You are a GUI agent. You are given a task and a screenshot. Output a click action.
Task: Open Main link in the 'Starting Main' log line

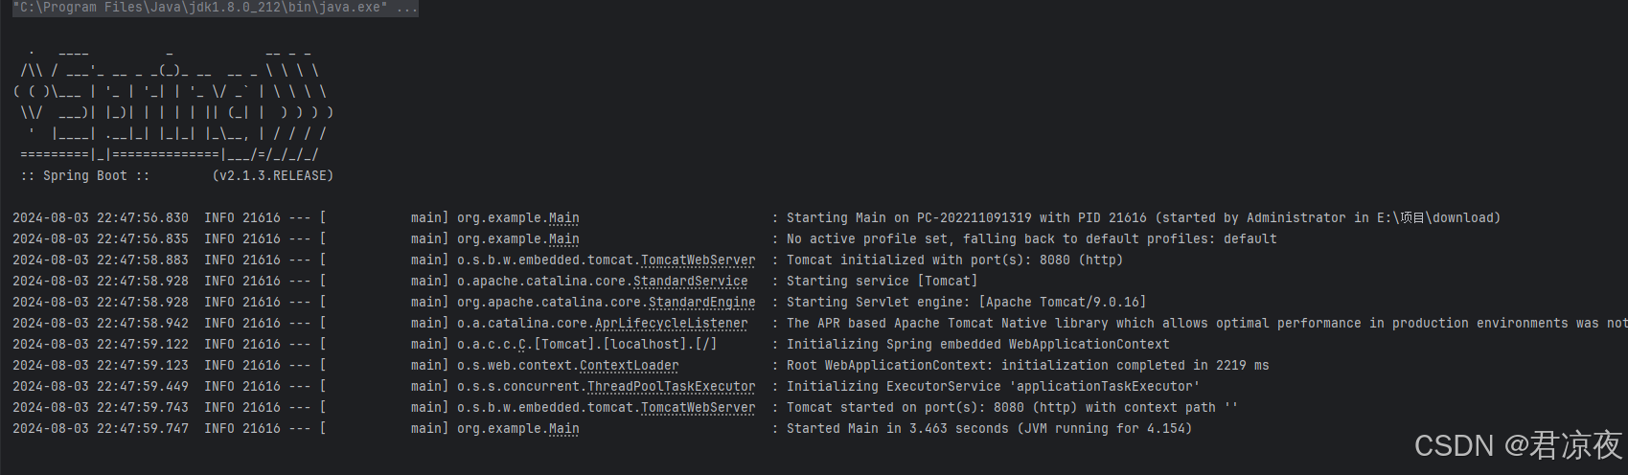click(x=563, y=218)
